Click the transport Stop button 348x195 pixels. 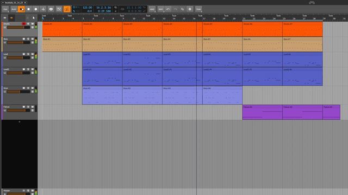click(28, 9)
